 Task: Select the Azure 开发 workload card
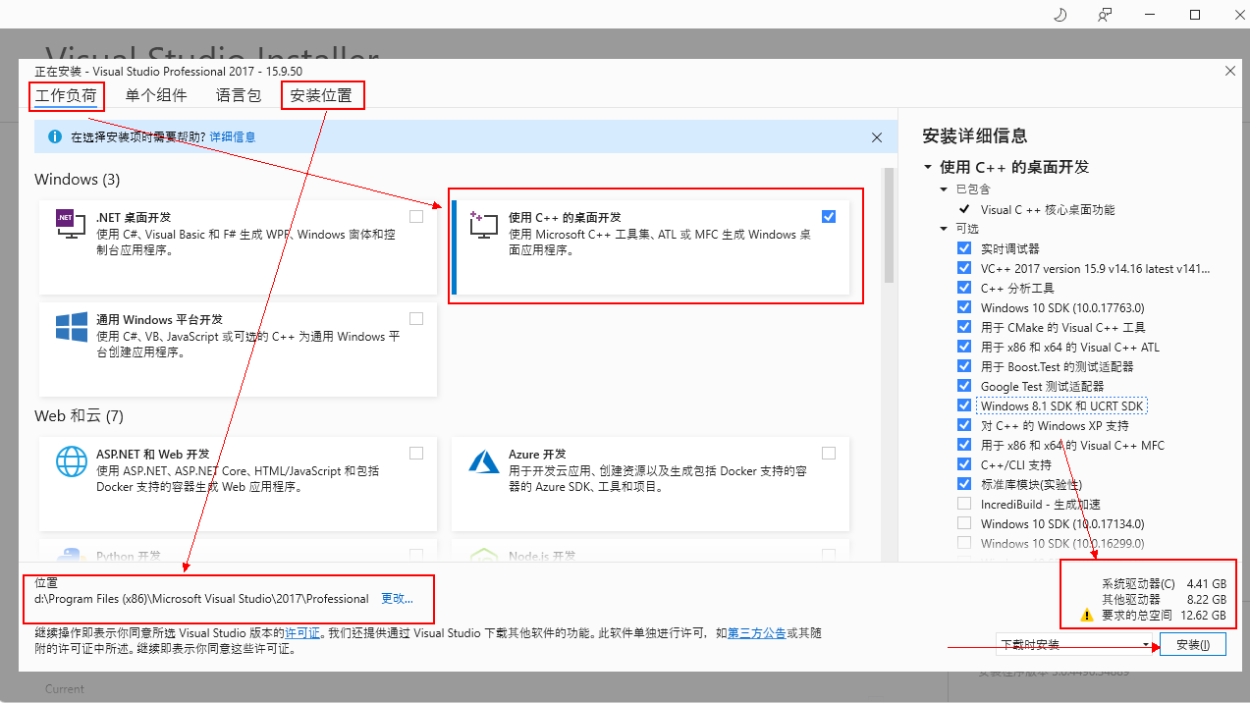pyautogui.click(x=650, y=483)
